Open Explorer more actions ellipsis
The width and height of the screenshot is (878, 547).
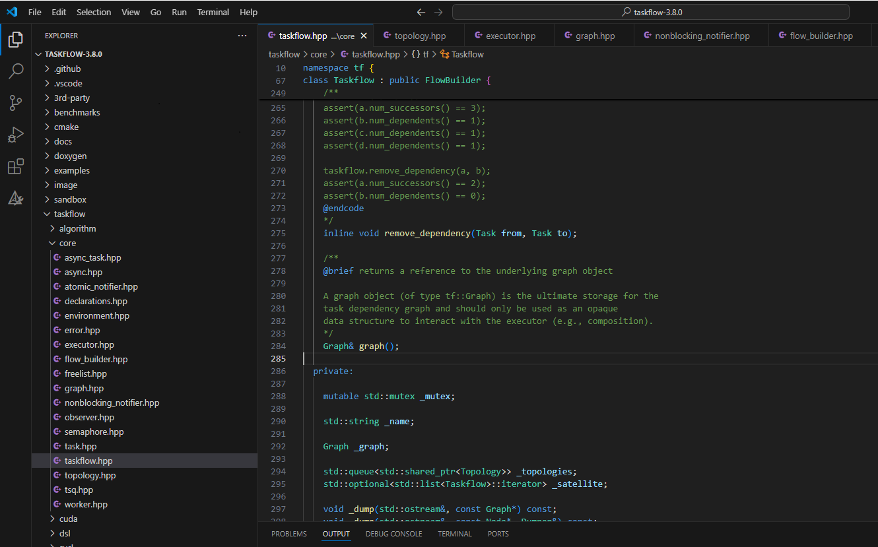pyautogui.click(x=242, y=36)
